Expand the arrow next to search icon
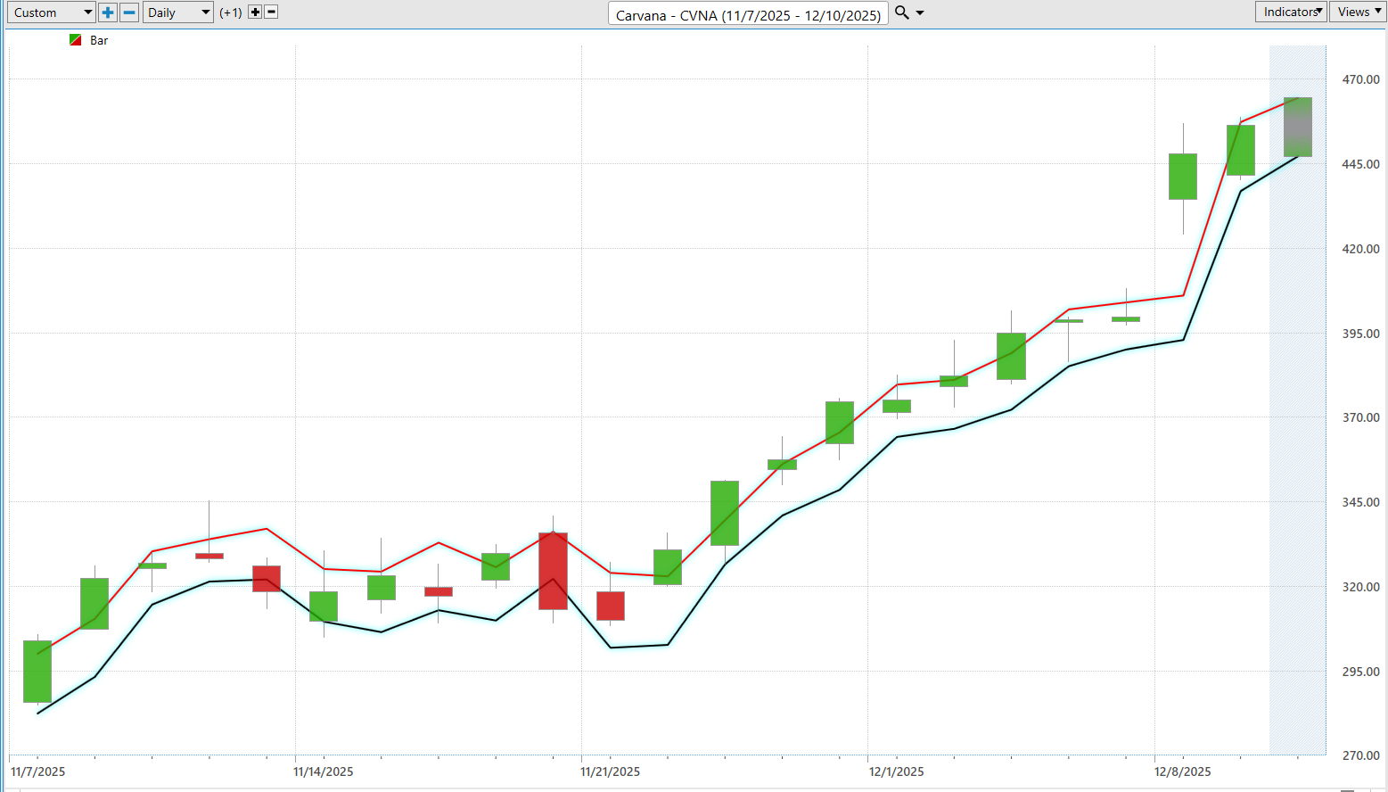The height and width of the screenshot is (792, 1388). 920,12
